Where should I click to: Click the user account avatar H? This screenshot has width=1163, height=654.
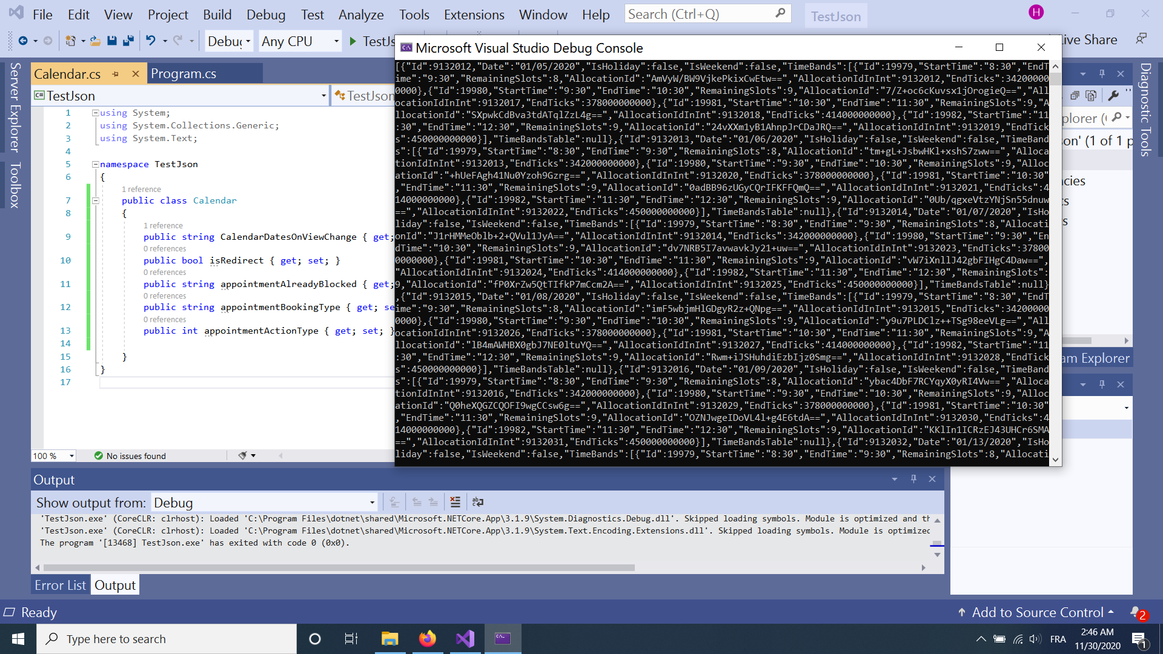pos(1036,12)
